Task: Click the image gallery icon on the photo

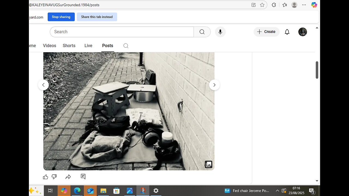Action: click(x=209, y=164)
